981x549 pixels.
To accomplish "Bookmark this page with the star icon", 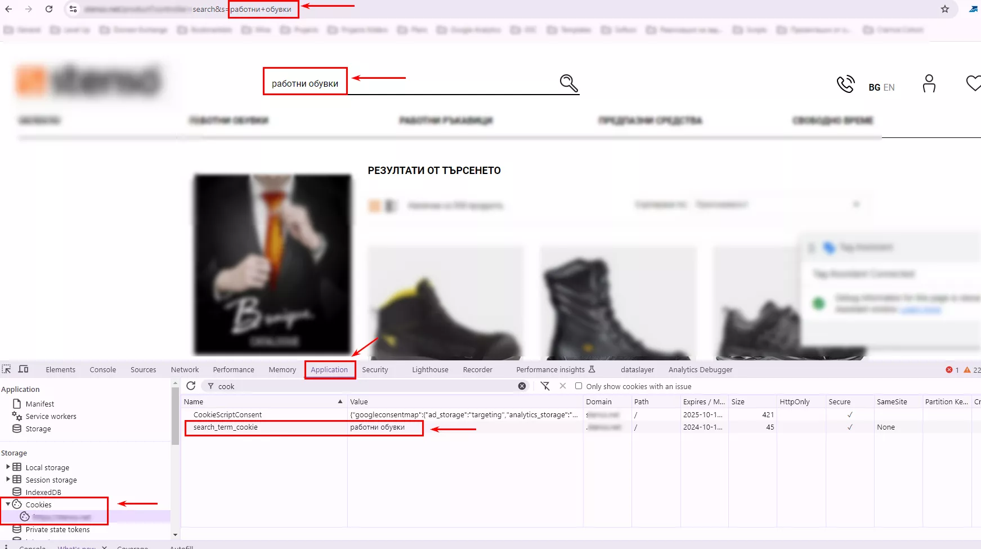I will point(945,9).
